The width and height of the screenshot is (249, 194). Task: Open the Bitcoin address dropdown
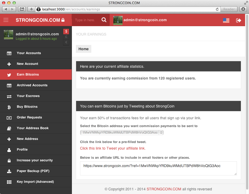click(122, 133)
